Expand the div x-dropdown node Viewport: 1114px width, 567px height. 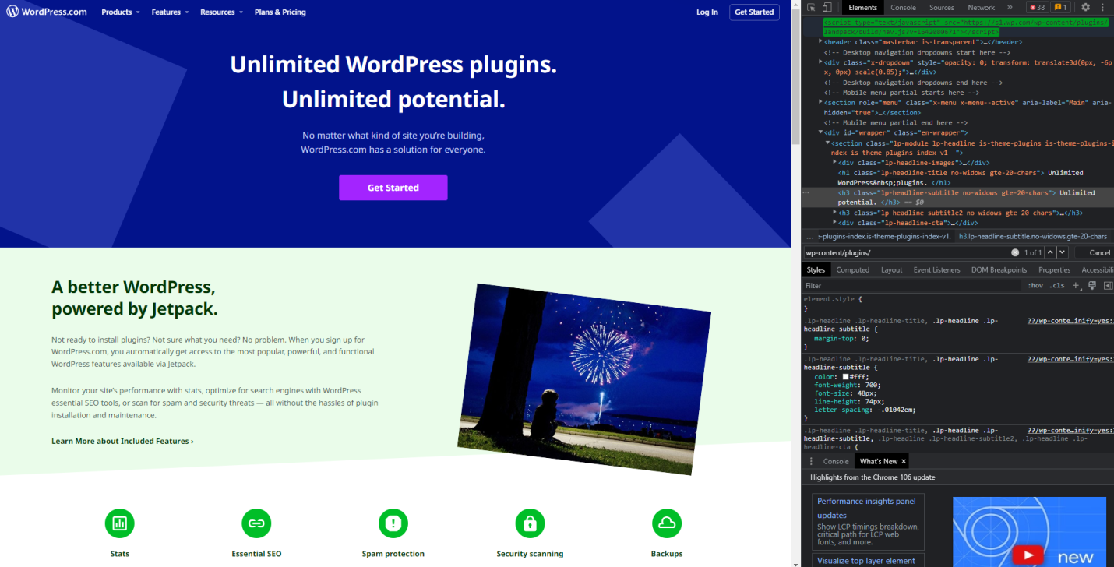(821, 62)
